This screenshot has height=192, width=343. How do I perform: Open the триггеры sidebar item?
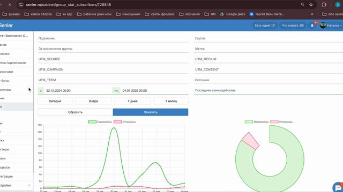coord(5,149)
